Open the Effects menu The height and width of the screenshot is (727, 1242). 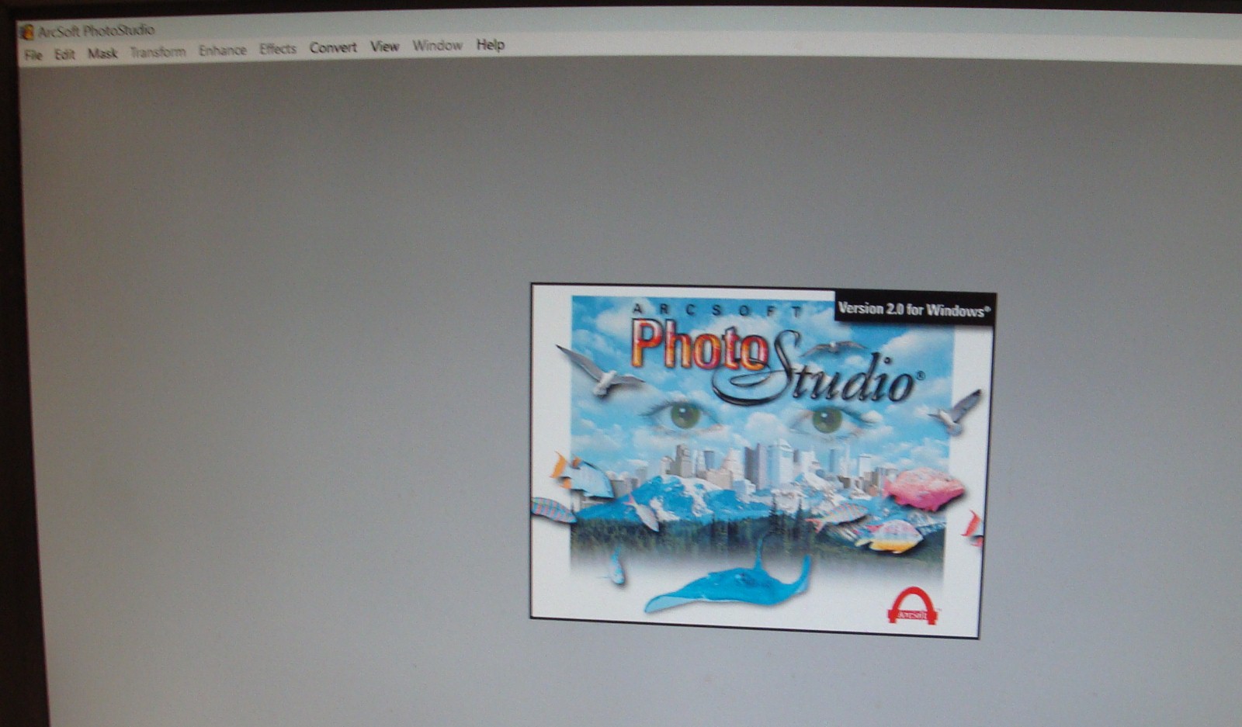[x=278, y=49]
